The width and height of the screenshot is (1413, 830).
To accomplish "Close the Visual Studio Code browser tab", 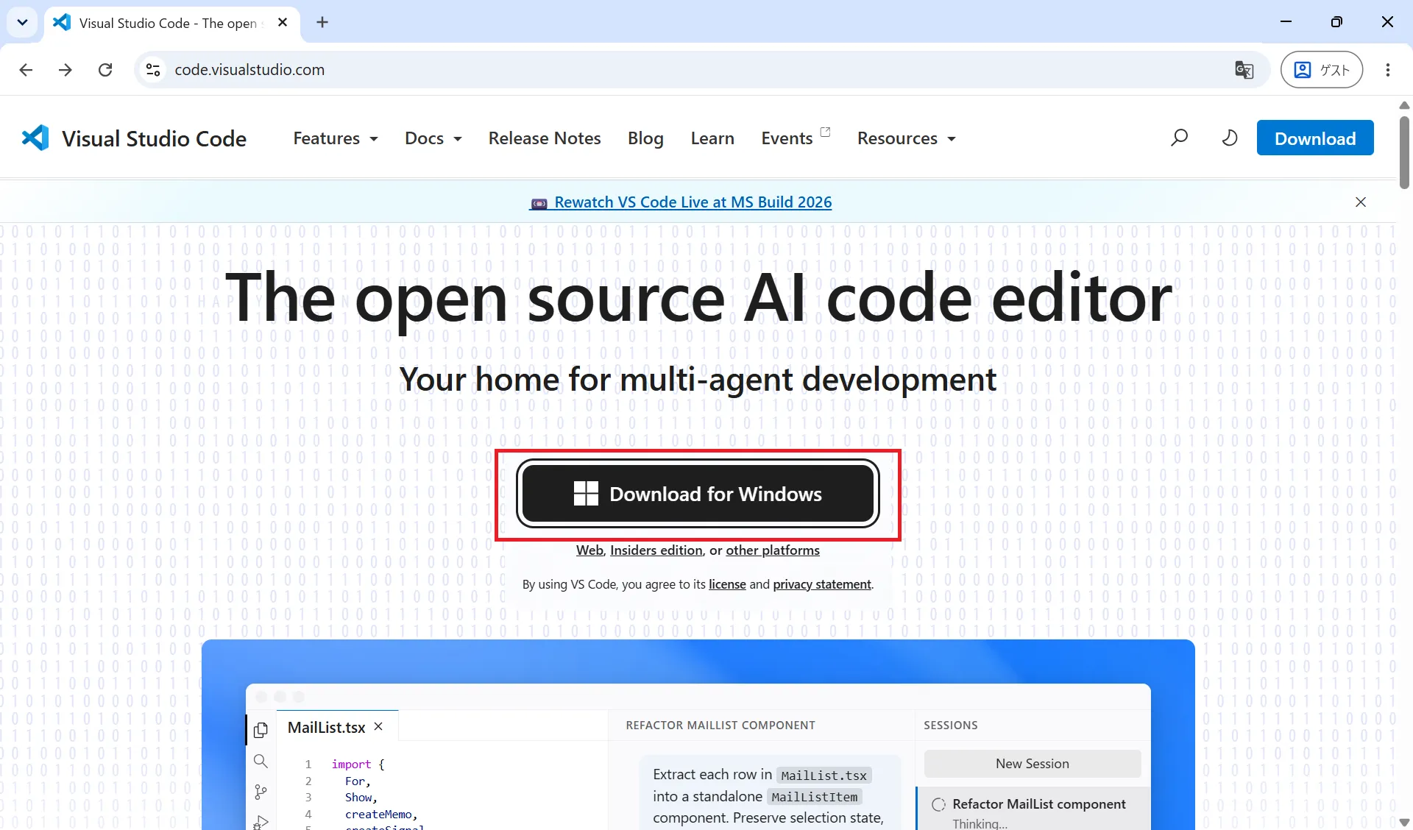I will tap(283, 23).
